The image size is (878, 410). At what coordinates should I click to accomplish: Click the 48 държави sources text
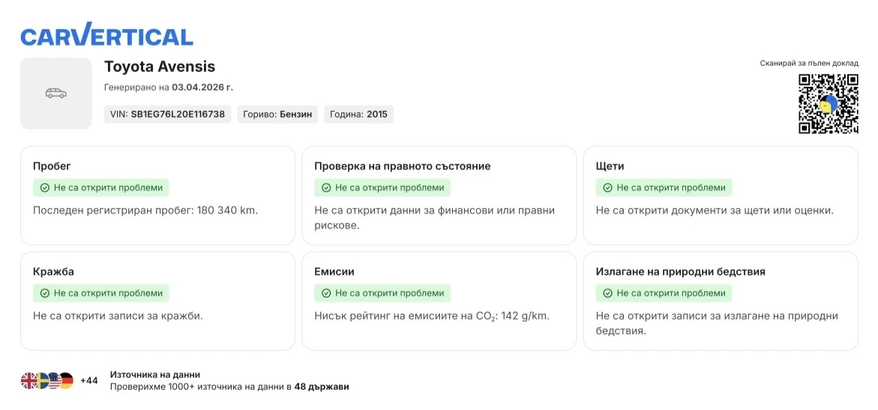322,387
